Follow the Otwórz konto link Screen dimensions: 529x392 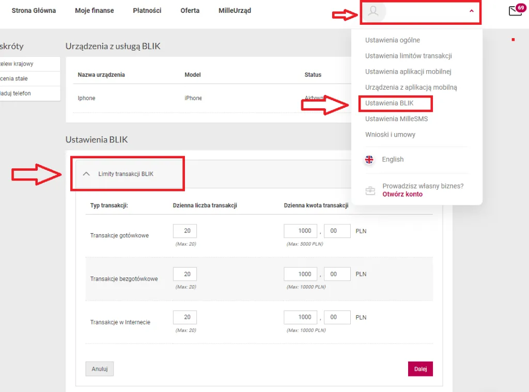pyautogui.click(x=402, y=194)
